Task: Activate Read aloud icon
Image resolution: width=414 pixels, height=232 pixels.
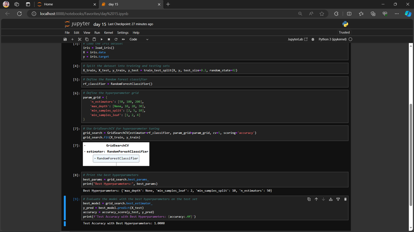Action: coord(311,14)
